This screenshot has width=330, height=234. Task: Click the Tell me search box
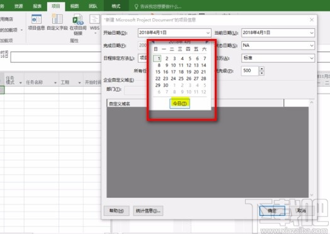[158, 7]
